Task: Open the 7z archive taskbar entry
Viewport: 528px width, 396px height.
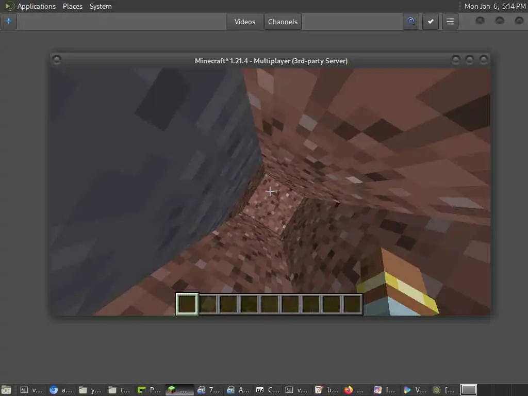Action: pos(267,390)
